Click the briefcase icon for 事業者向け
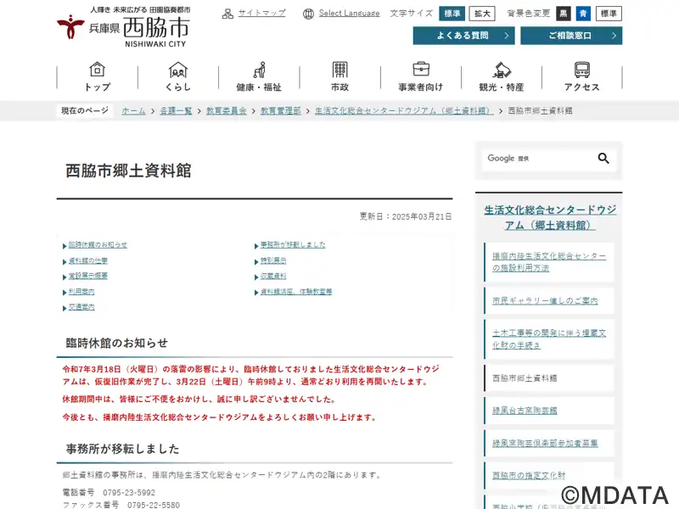Viewport: 679px width, 509px height. 421,70
